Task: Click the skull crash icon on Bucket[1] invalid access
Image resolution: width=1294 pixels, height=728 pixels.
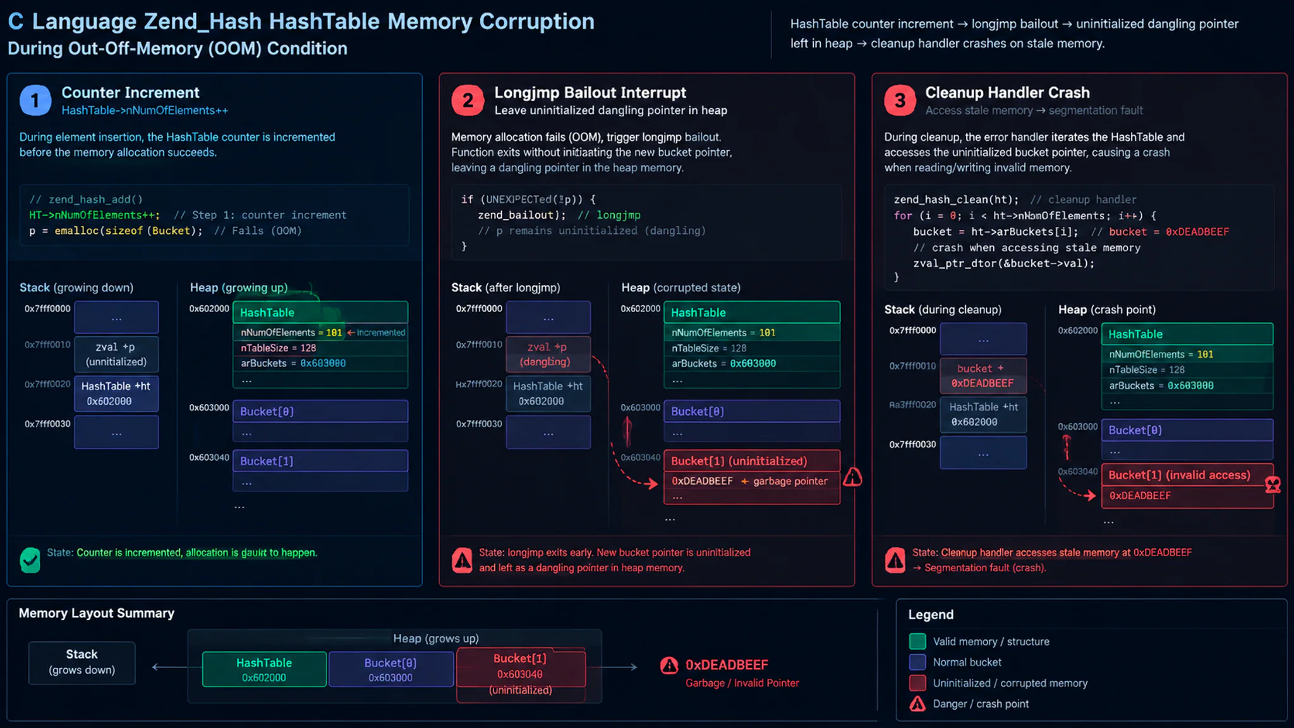Action: click(x=1273, y=485)
